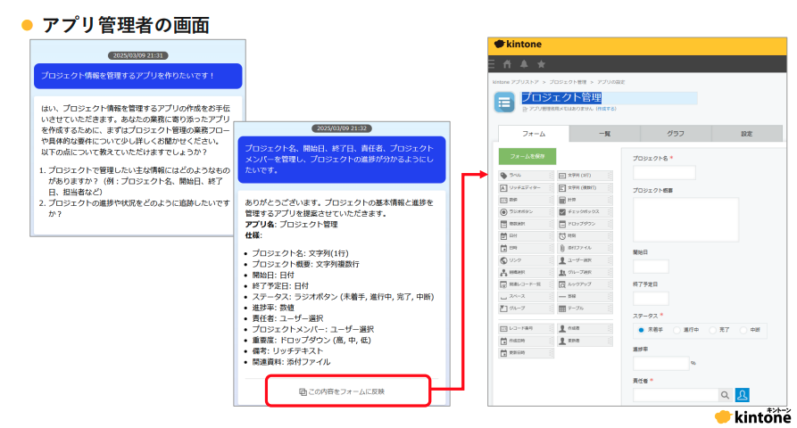This screenshot has width=797, height=428.
Task: Click the 開始日 date field
Action: [651, 267]
